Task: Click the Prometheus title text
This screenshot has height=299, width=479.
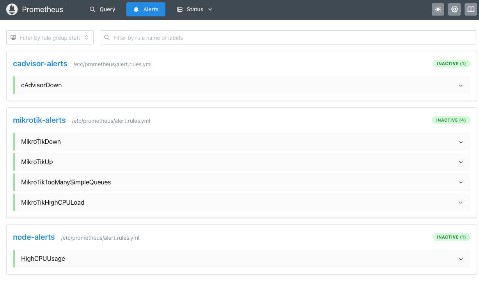Action: coord(43,9)
